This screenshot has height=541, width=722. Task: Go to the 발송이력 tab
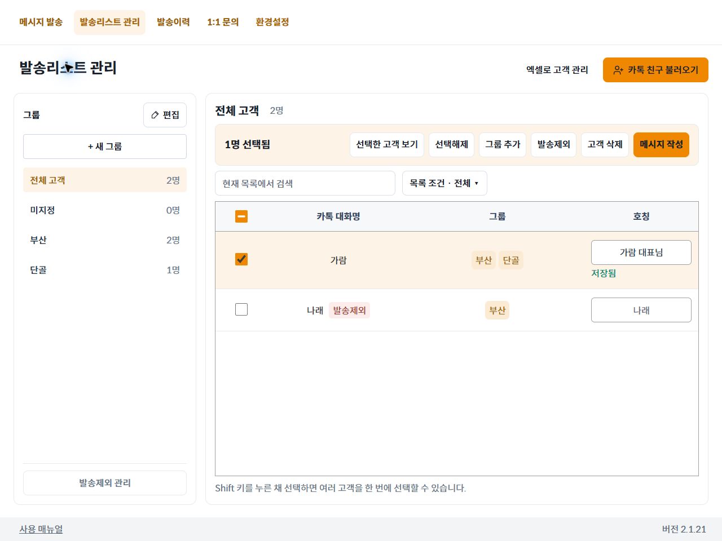pos(173,22)
